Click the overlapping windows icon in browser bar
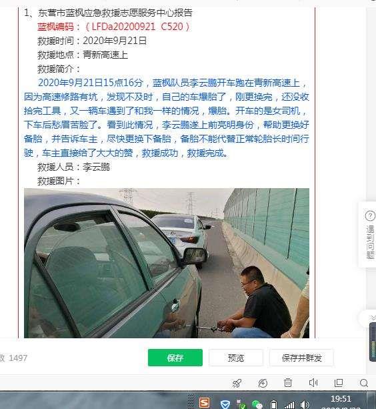 (338, 383)
